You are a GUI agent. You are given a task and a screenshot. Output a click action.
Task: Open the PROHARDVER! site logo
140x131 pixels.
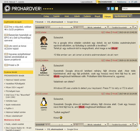tap(23, 8)
